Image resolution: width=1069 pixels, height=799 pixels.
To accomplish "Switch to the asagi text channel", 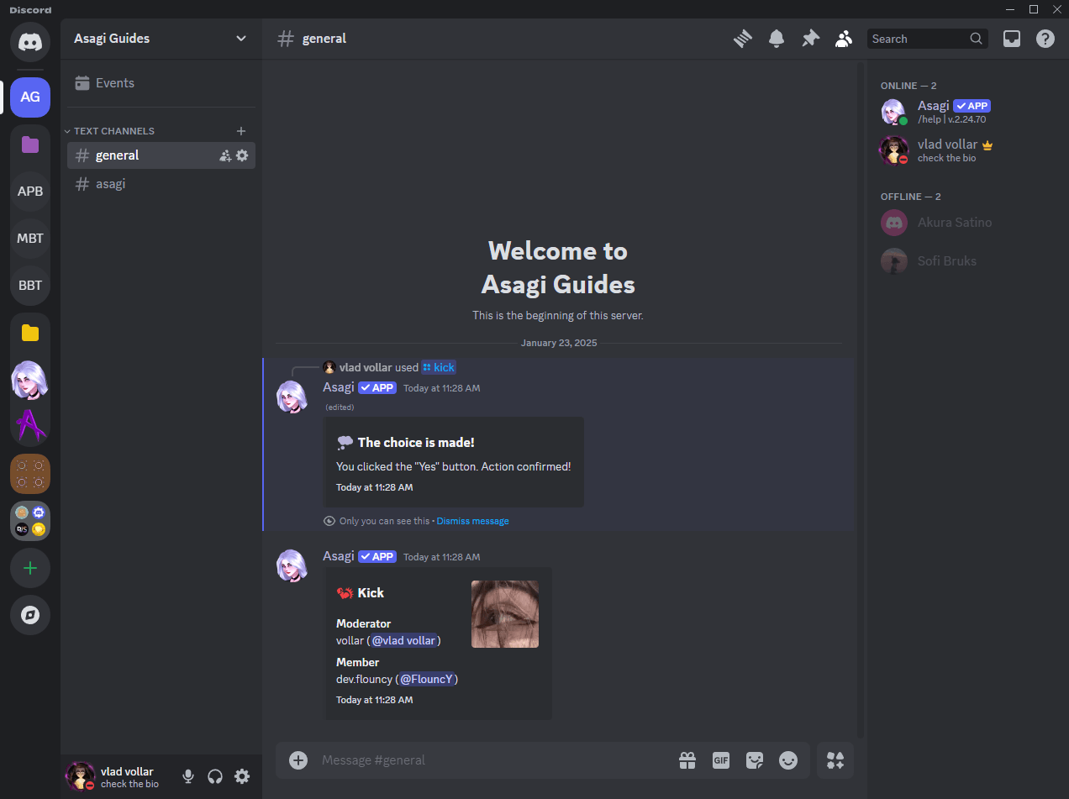I will pyautogui.click(x=161, y=184).
